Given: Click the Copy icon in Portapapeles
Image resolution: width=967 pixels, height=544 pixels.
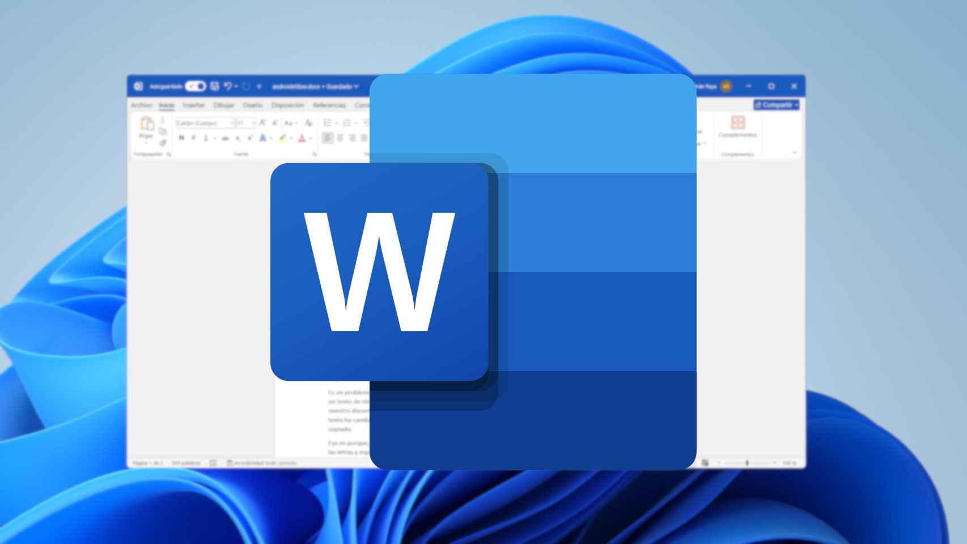Looking at the screenshot, I should (163, 131).
